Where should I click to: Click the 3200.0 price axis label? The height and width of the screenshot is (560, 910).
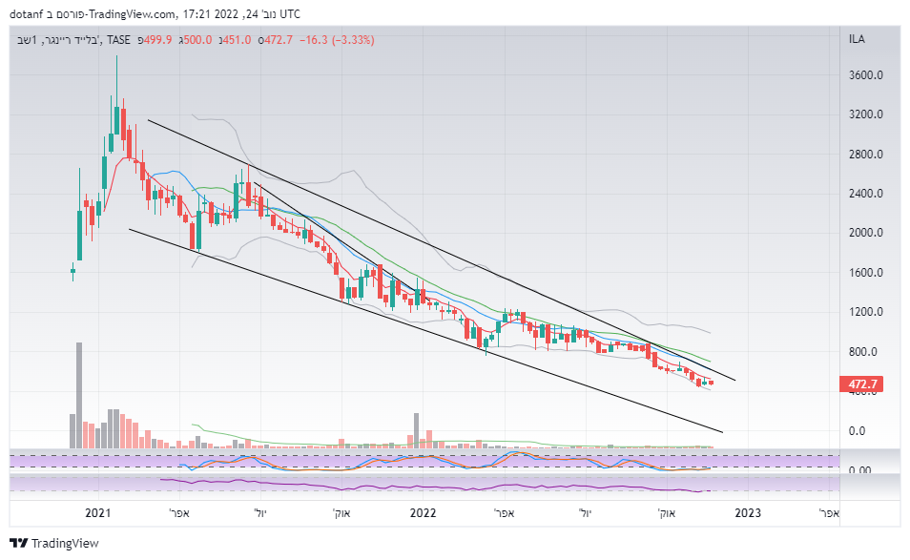pyautogui.click(x=866, y=114)
